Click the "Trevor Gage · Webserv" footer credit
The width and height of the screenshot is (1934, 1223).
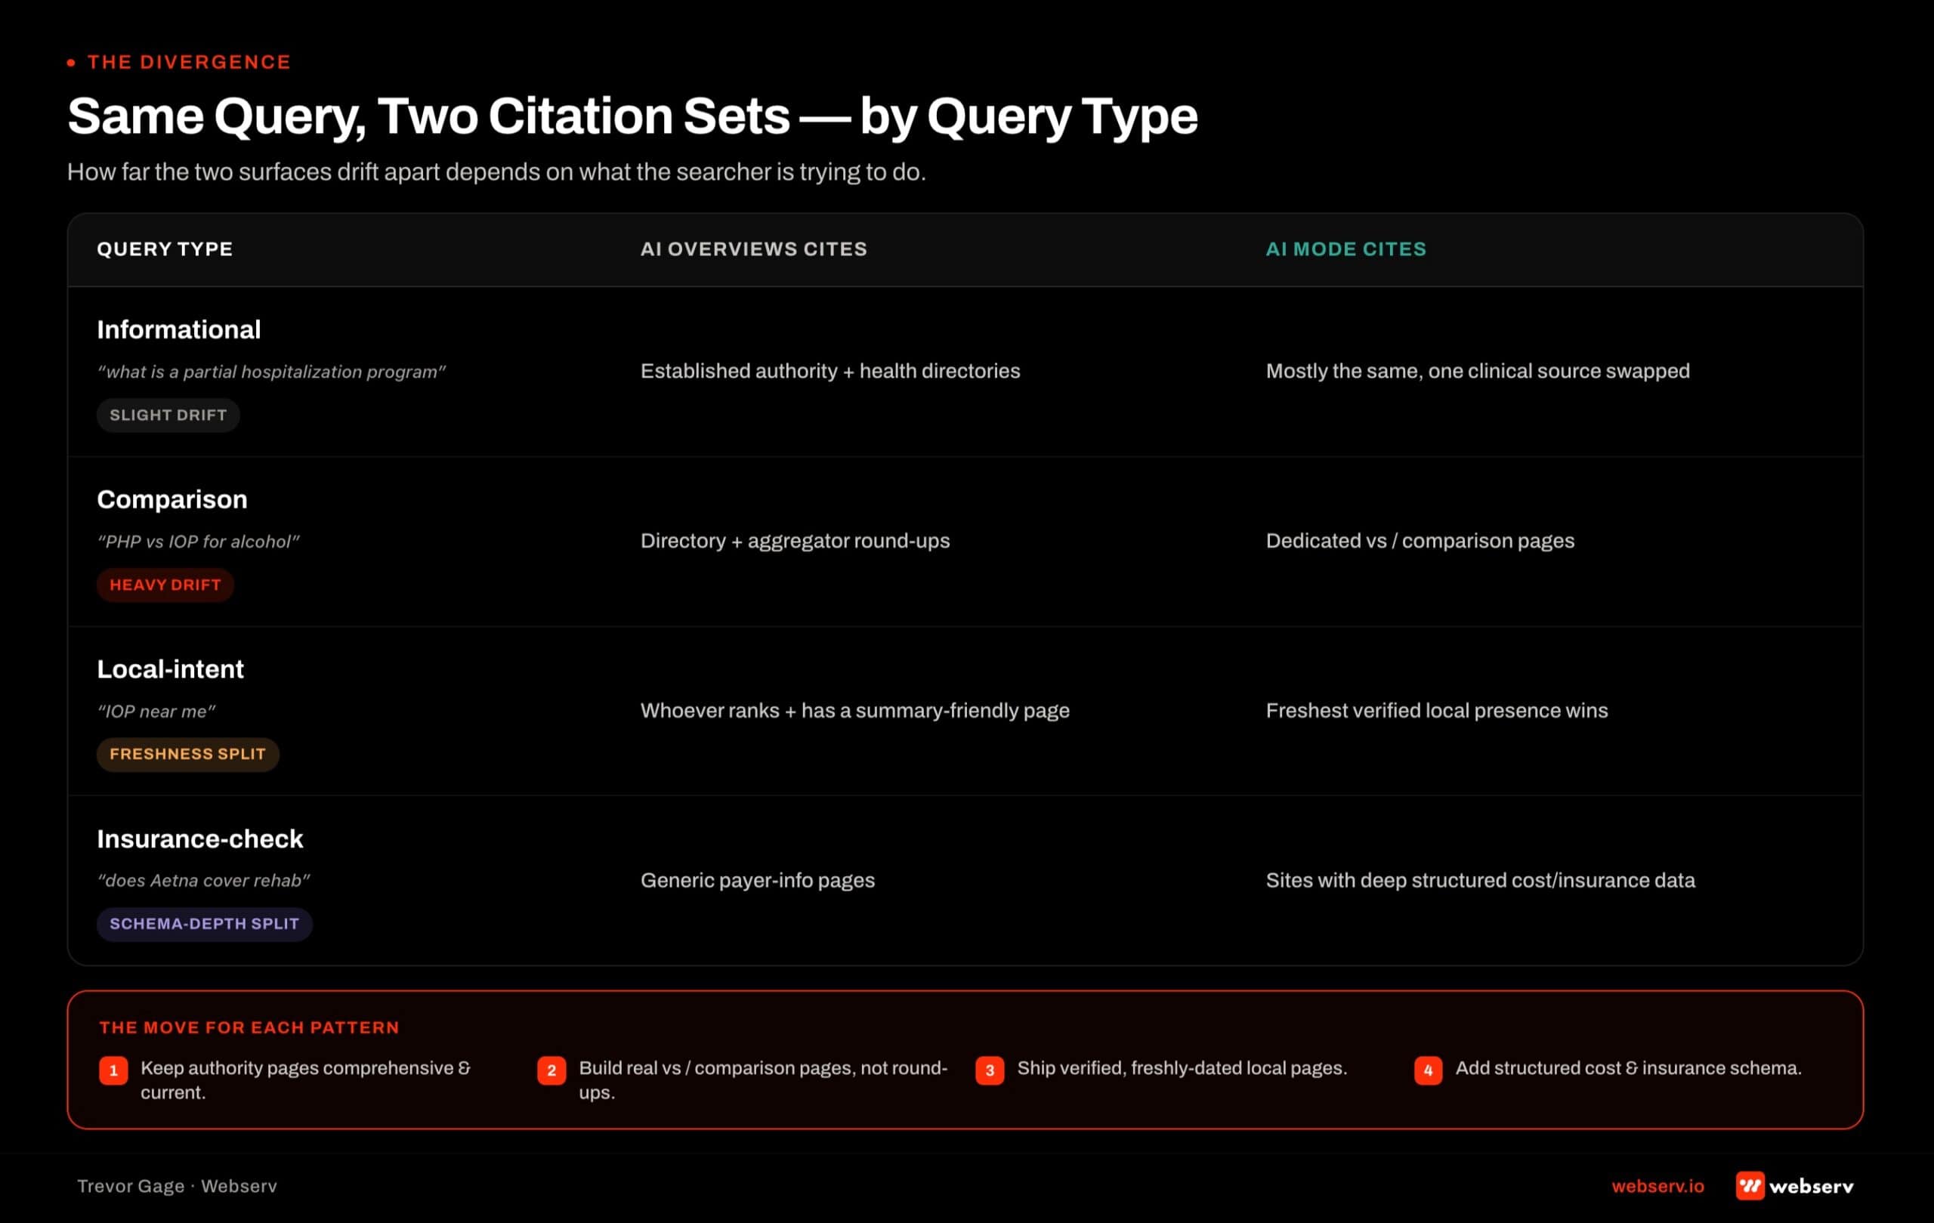pos(177,1186)
